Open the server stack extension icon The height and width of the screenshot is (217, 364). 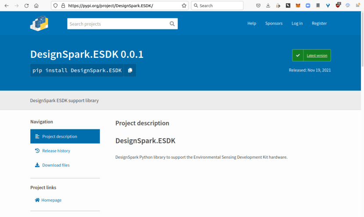[318, 6]
